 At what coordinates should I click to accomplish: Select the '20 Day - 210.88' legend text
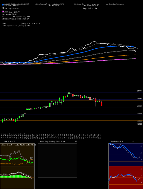click(12, 5)
